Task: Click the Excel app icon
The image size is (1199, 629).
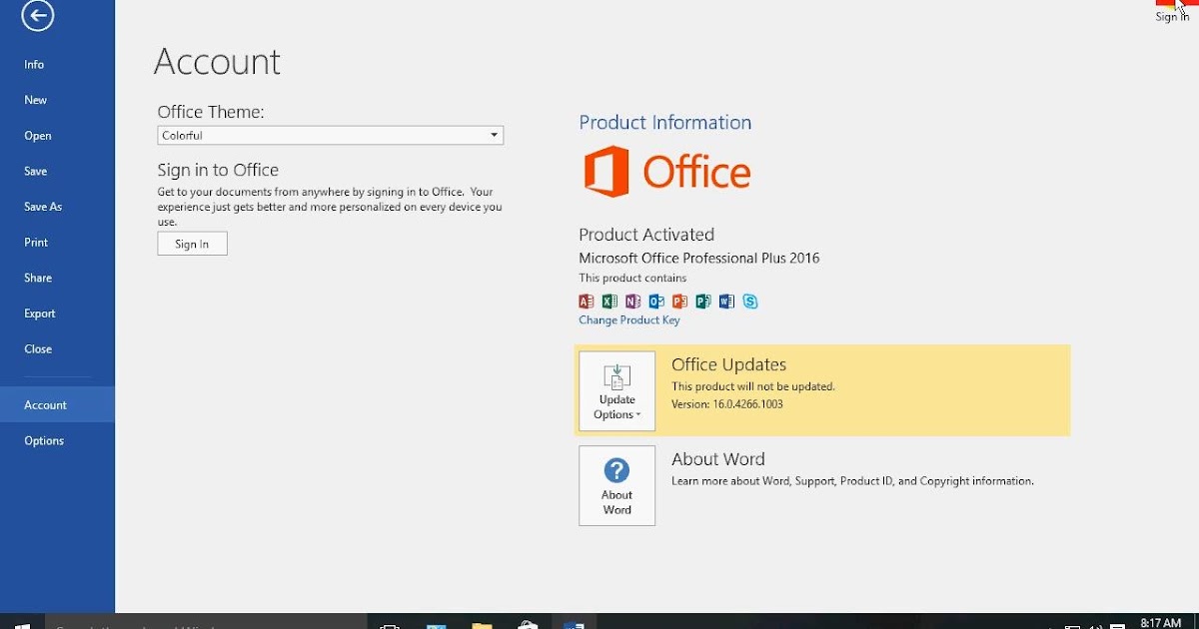Action: pyautogui.click(x=609, y=302)
